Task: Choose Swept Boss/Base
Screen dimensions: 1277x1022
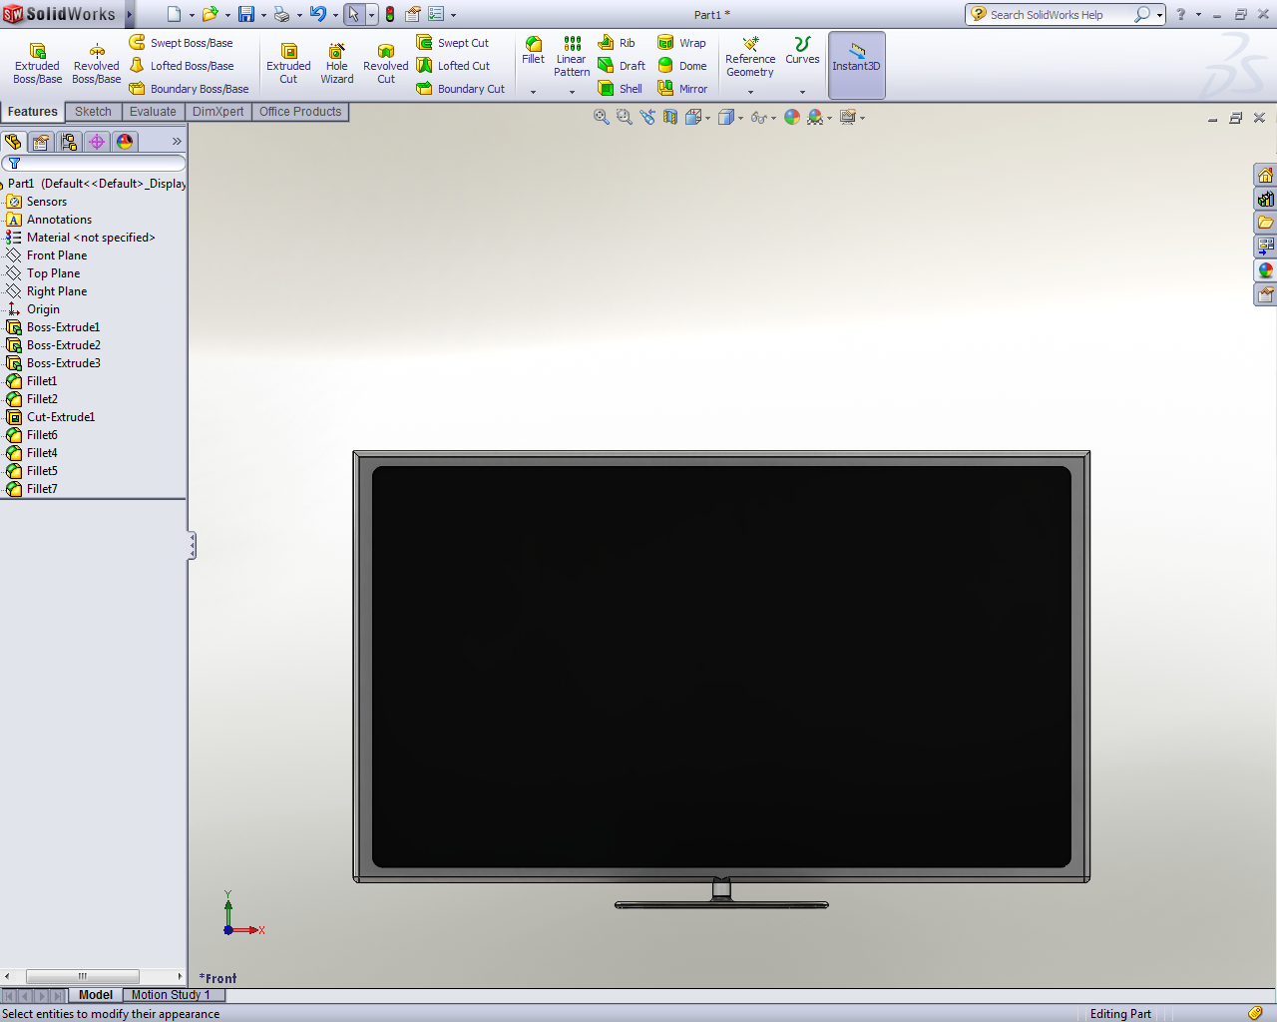Action: (x=182, y=43)
